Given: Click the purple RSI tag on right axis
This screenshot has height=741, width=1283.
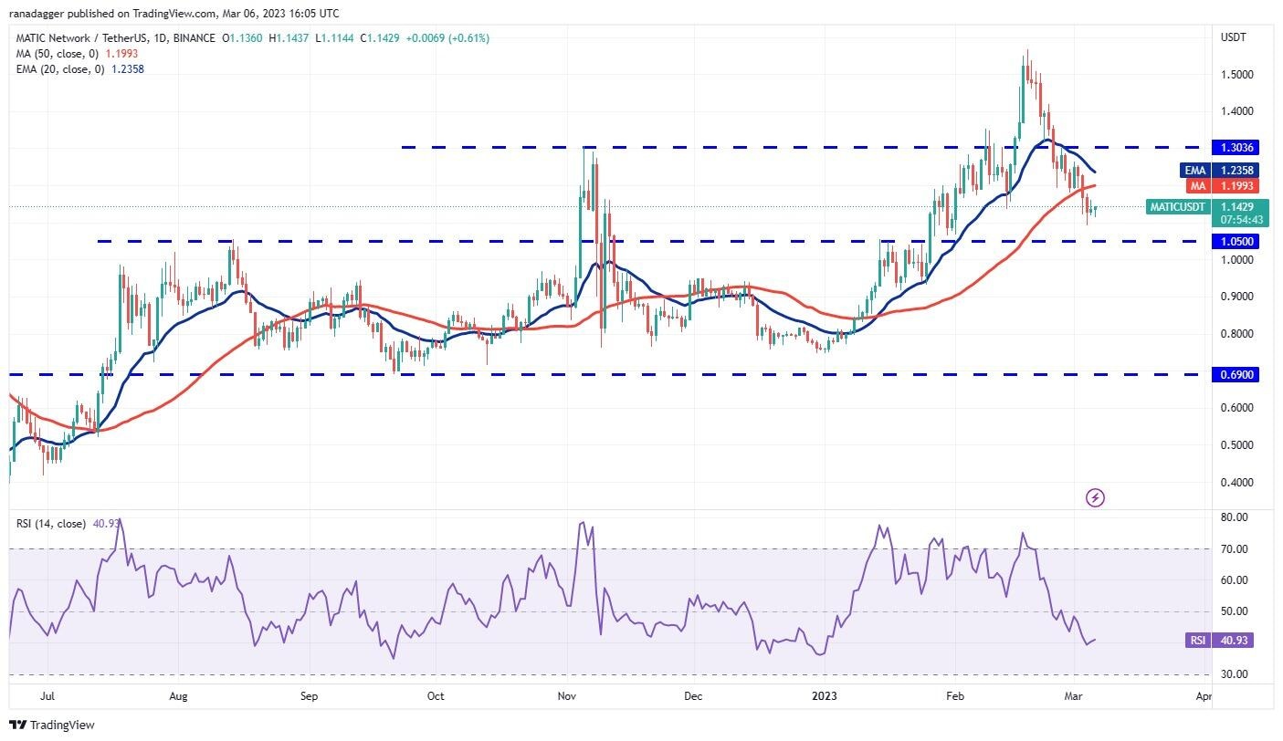Looking at the screenshot, I should pos(1196,641).
